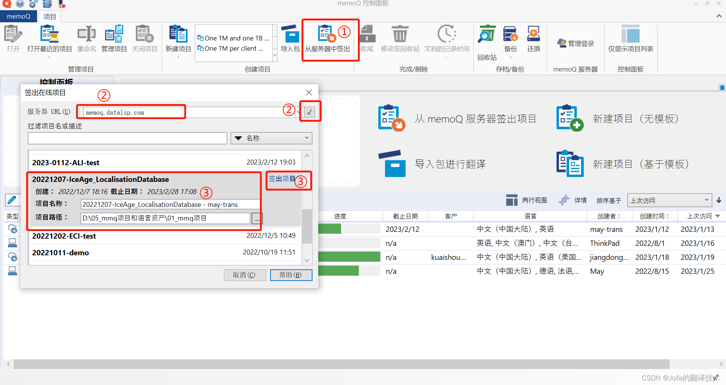Open the 上次访问 sort-by dropdown
The height and width of the screenshot is (385, 726).
coord(669,200)
